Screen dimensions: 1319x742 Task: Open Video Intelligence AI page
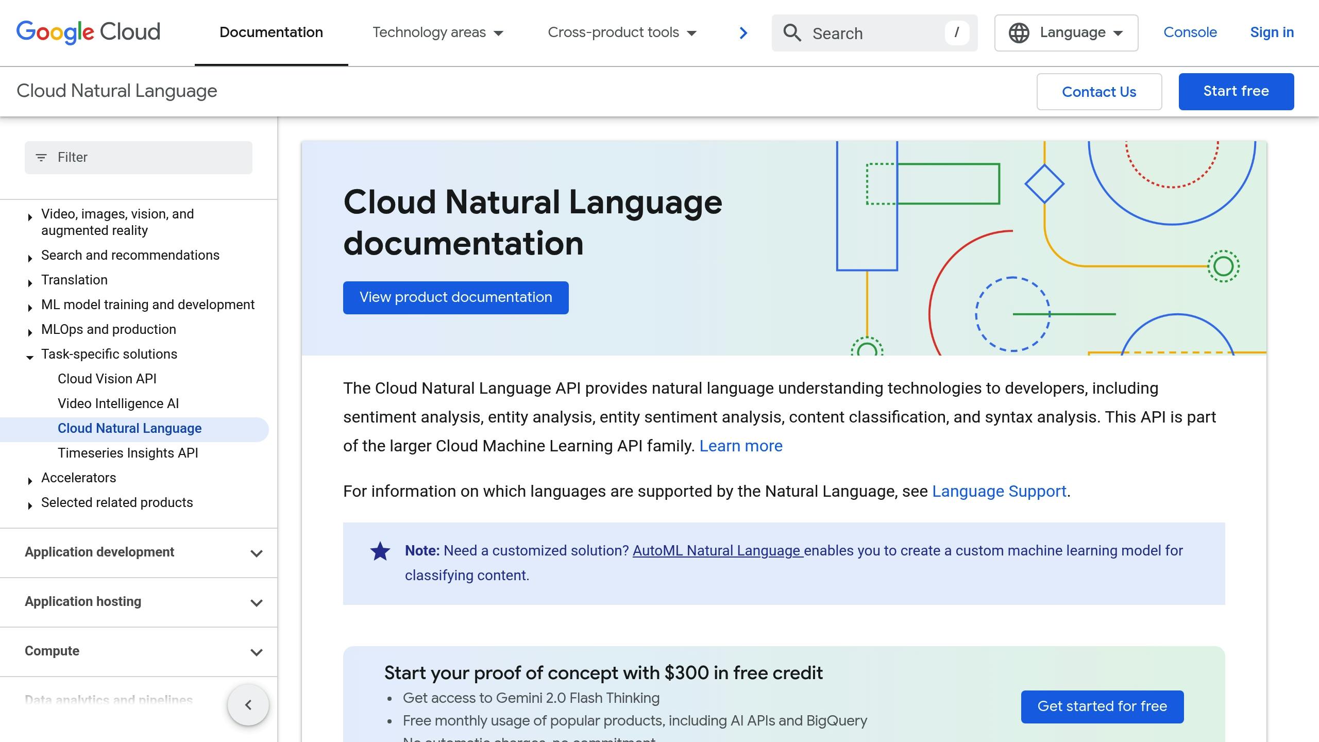[119, 403]
